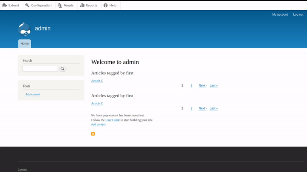The image size is (307, 172).
Task: Go to My account
Action: point(280,14)
